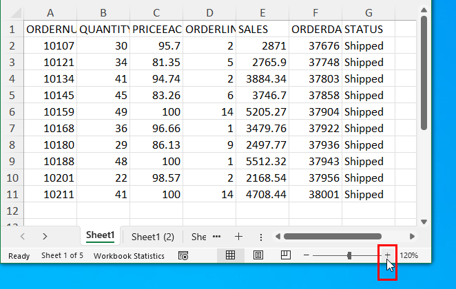Click cell with sales 2497.77
This screenshot has width=456, height=289.
pos(262,144)
